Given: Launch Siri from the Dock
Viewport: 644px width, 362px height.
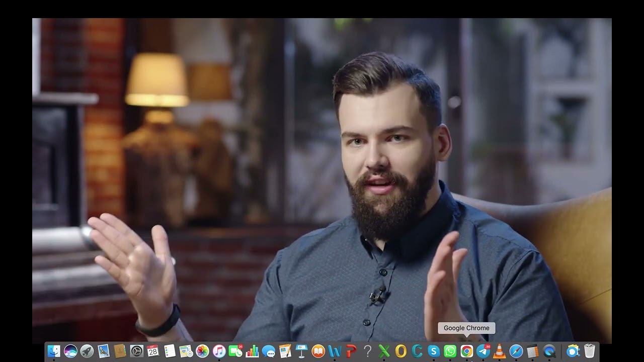Looking at the screenshot, I should (x=70, y=351).
